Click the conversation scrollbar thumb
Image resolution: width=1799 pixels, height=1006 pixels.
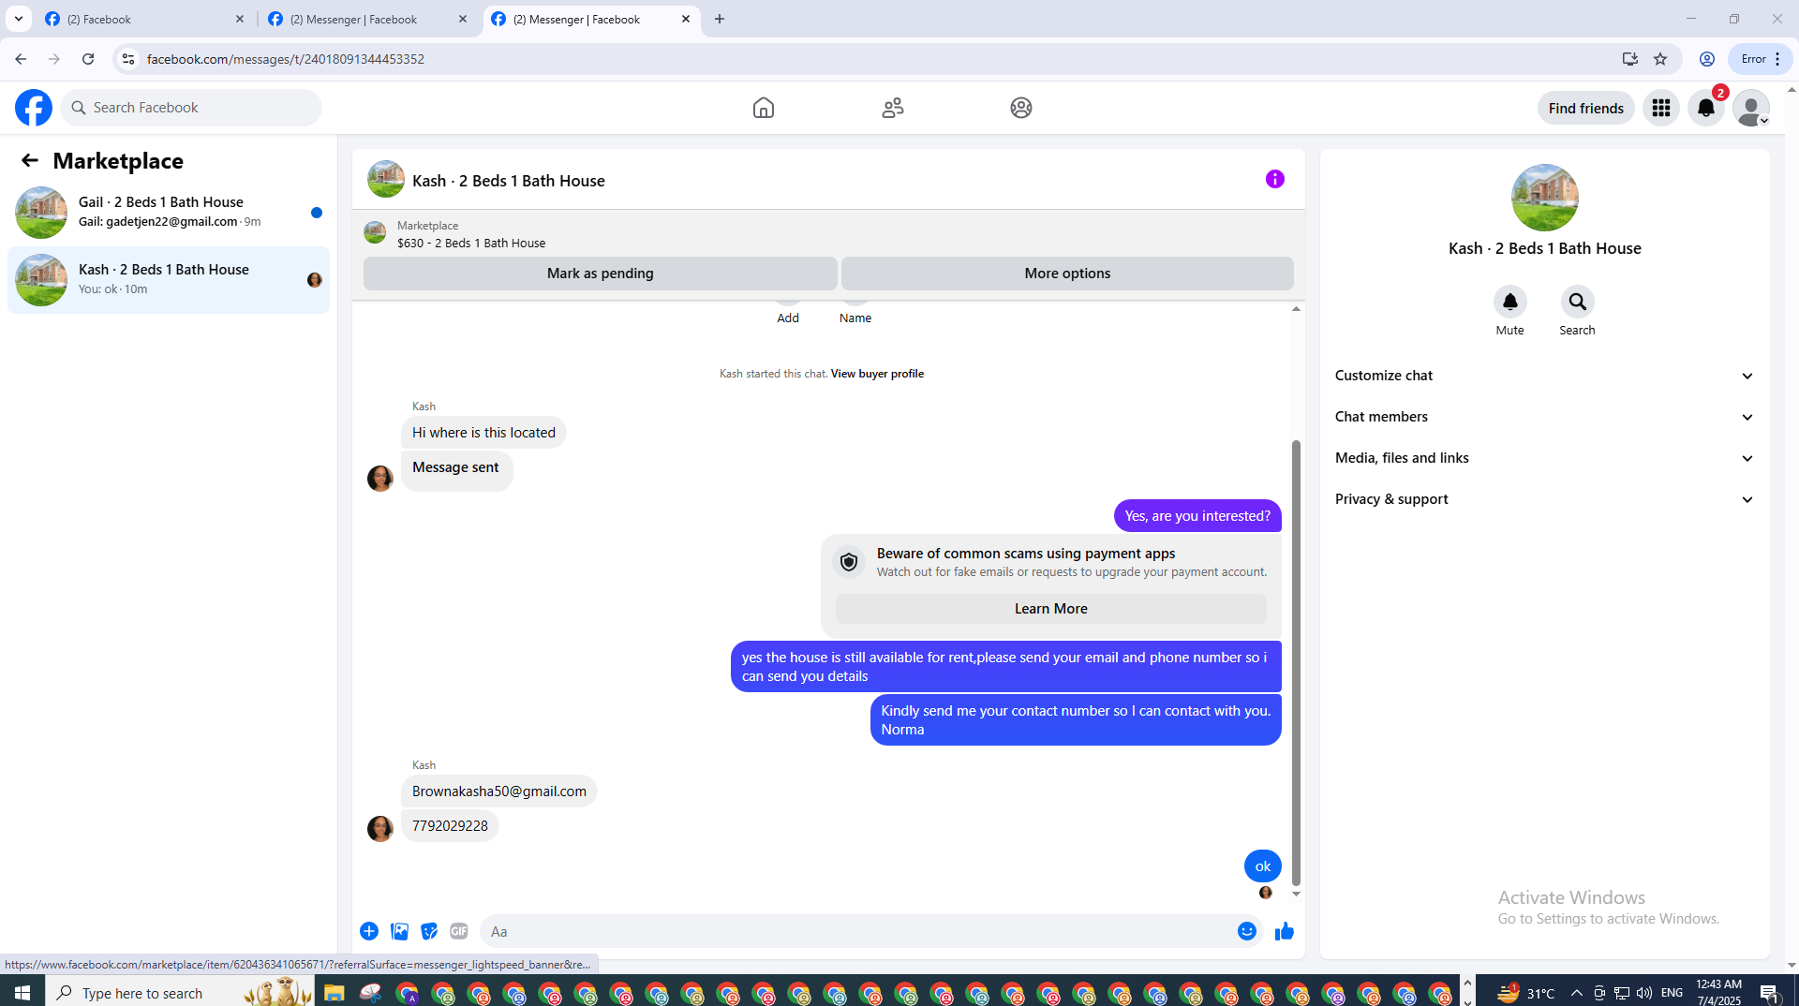coord(1296,662)
